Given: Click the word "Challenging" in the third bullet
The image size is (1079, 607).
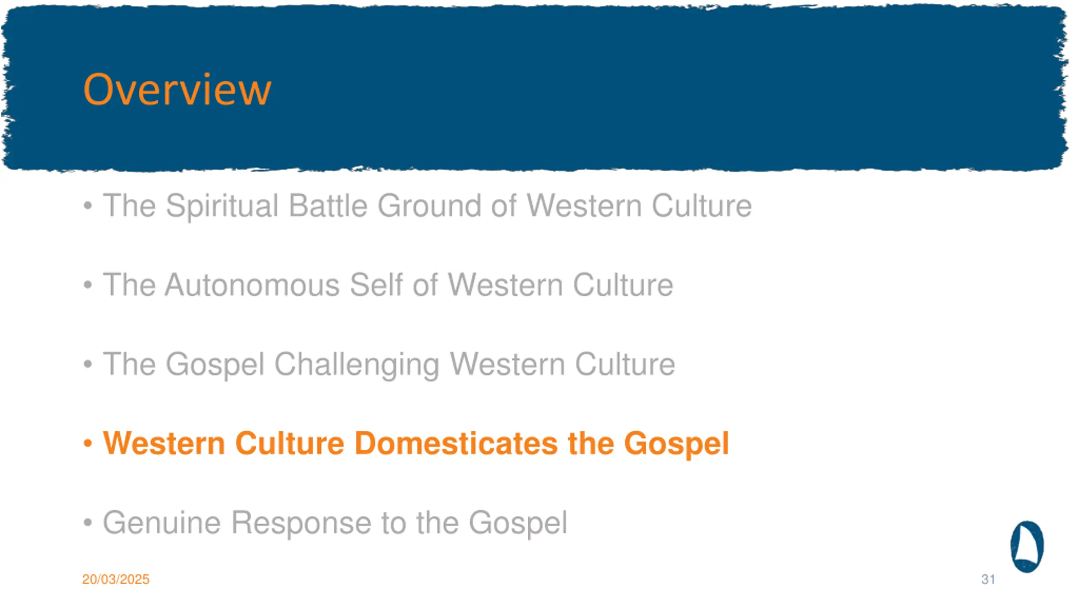Looking at the screenshot, I should point(357,365).
